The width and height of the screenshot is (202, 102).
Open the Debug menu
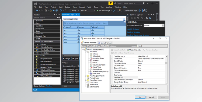pyautogui.click(x=67, y=7)
